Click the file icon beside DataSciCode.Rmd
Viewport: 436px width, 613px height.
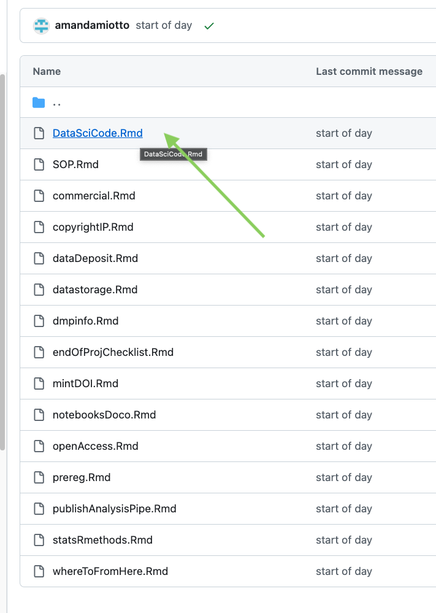tap(39, 133)
